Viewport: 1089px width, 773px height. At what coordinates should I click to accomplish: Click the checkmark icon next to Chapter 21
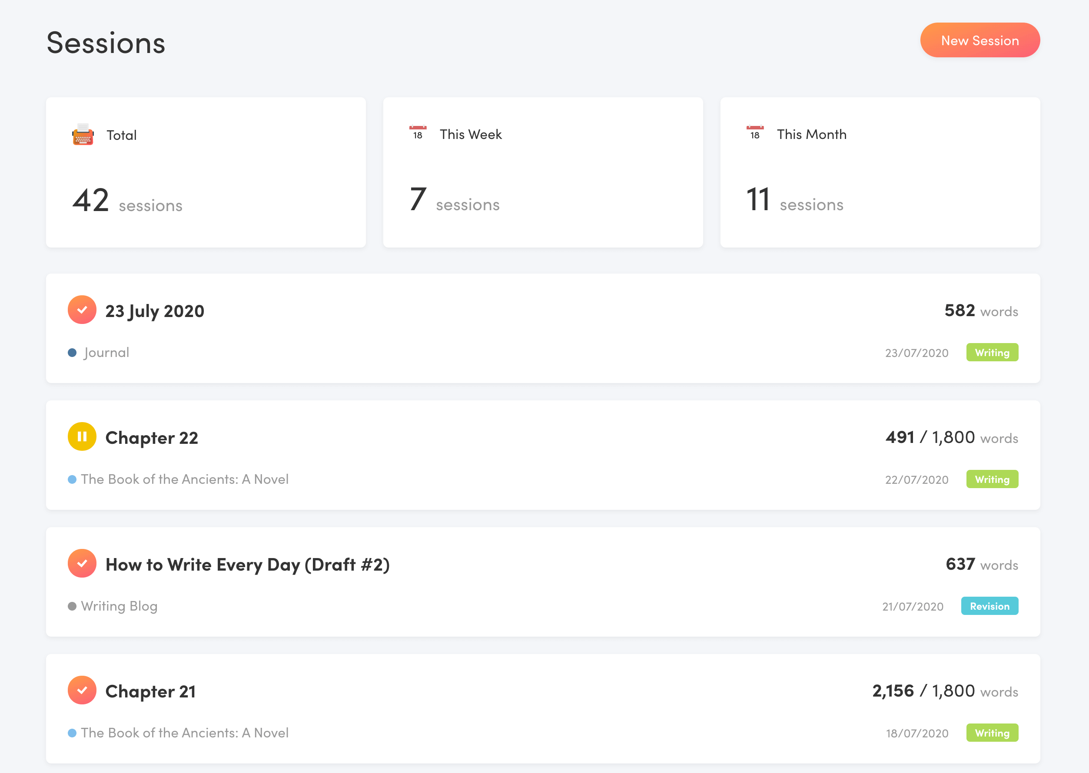pos(82,690)
